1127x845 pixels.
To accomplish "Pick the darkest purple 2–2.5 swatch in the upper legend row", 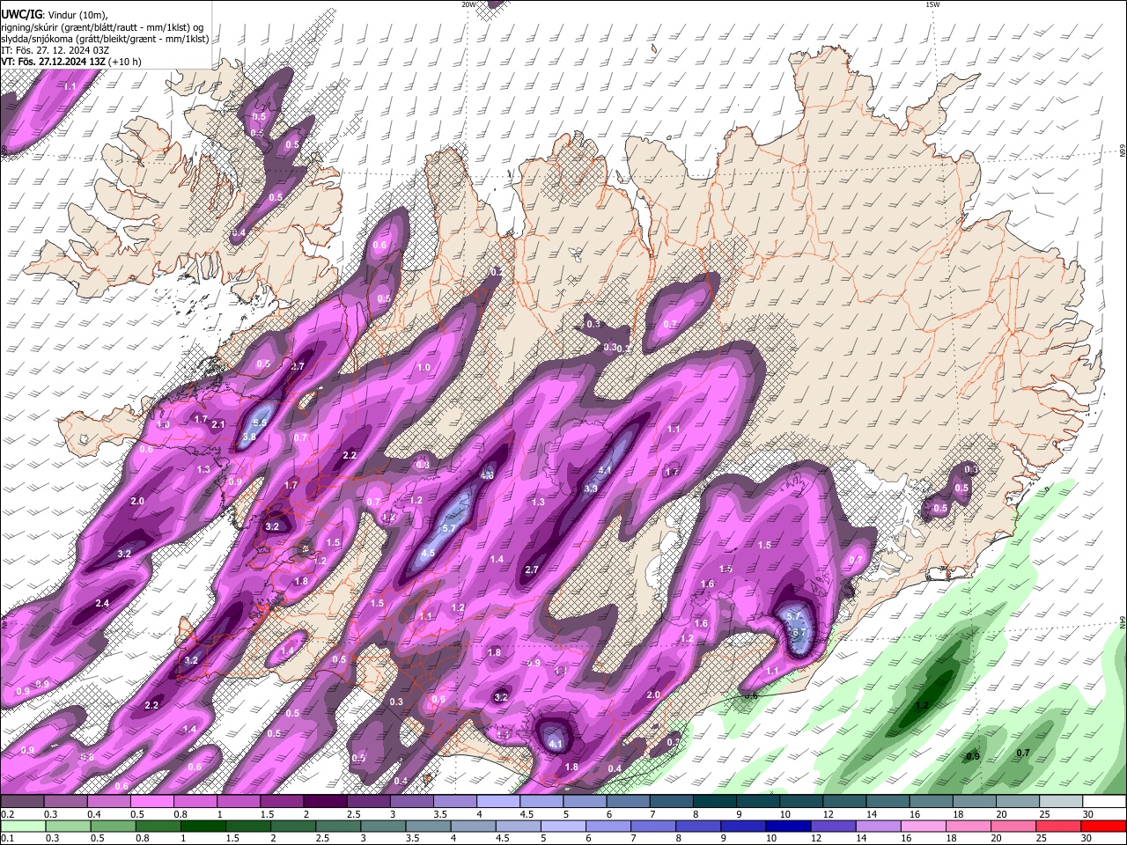I will click(325, 802).
